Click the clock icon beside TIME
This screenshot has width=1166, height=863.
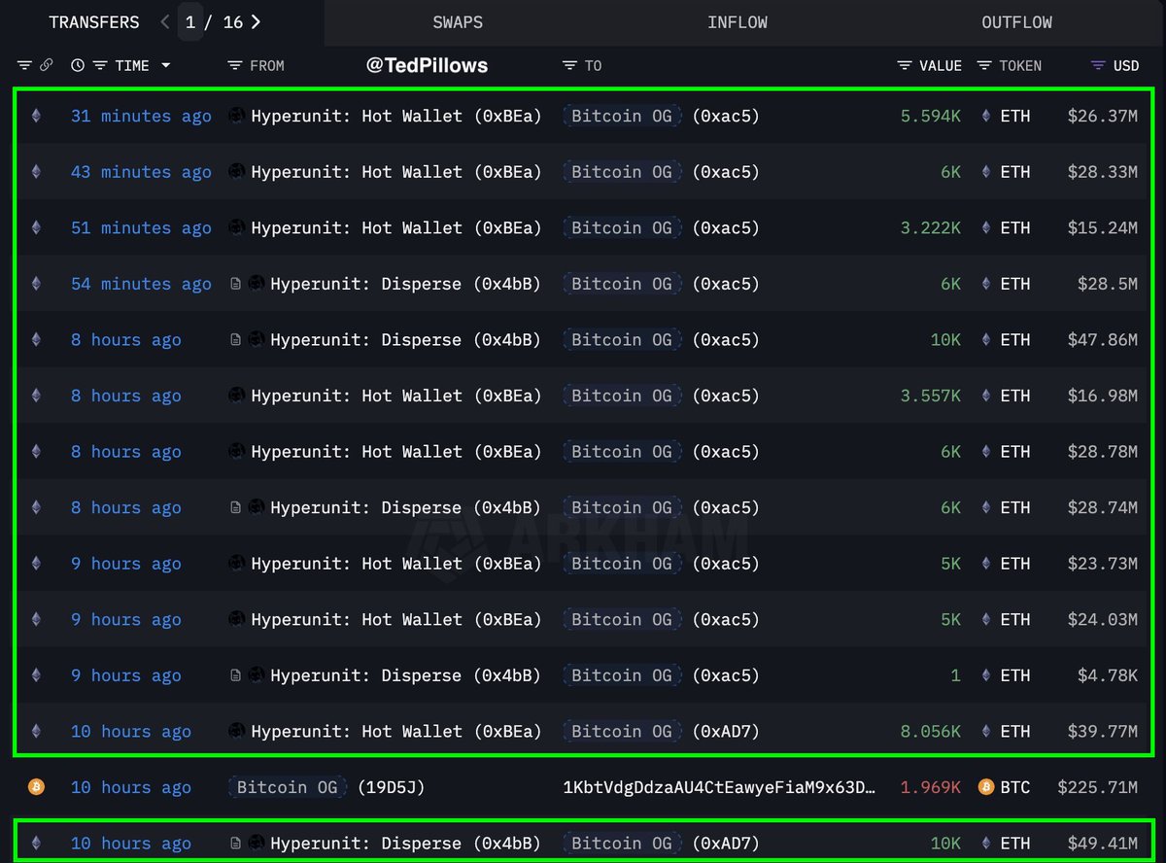click(x=78, y=65)
